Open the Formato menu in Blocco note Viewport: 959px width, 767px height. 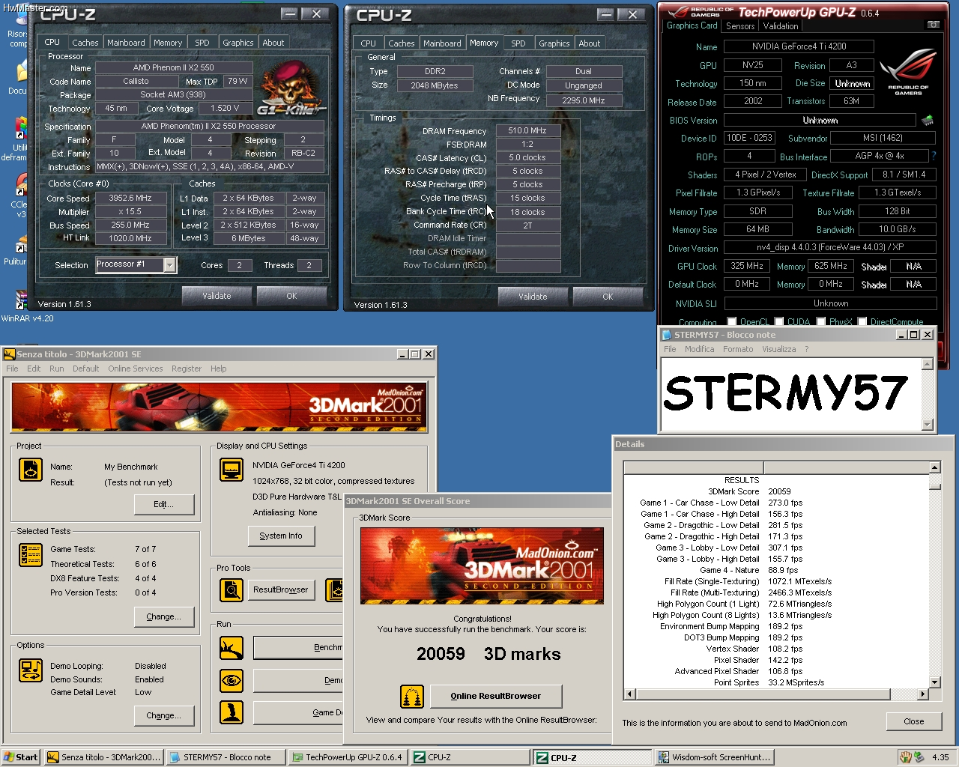tap(738, 349)
